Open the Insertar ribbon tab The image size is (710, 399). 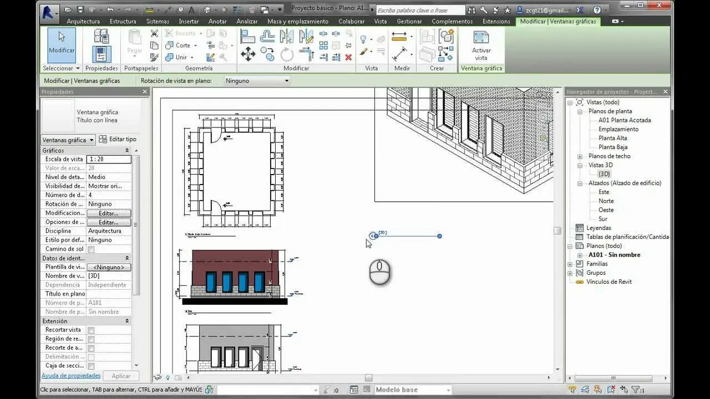click(189, 21)
